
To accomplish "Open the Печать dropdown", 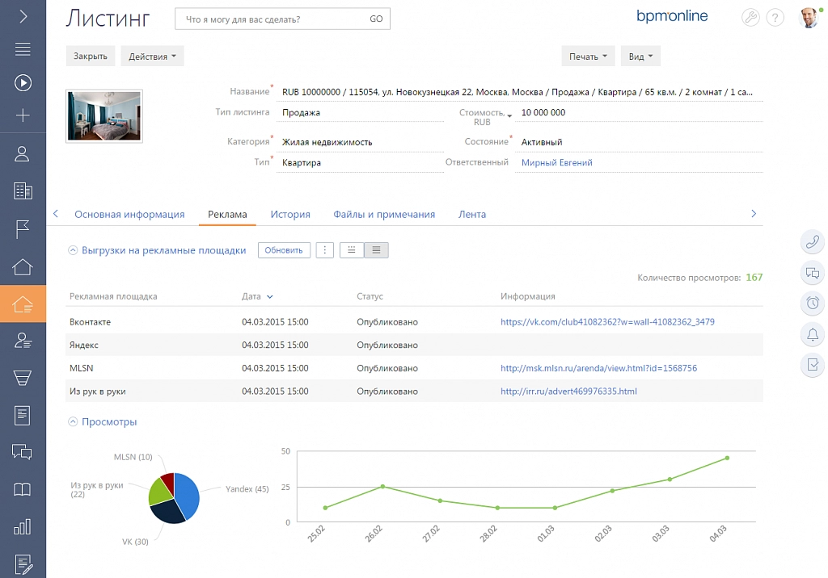I will [x=588, y=56].
